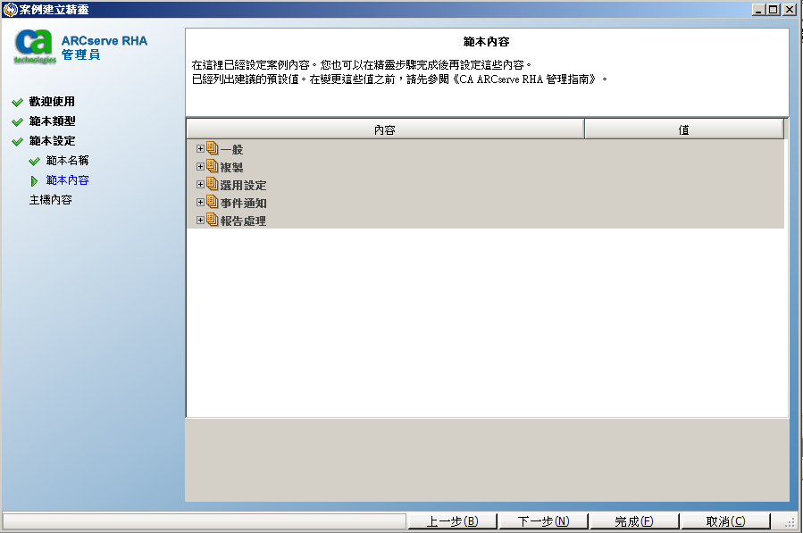This screenshot has width=803, height=533.
Task: Click the 範本內容 page heading
Action: [486, 41]
